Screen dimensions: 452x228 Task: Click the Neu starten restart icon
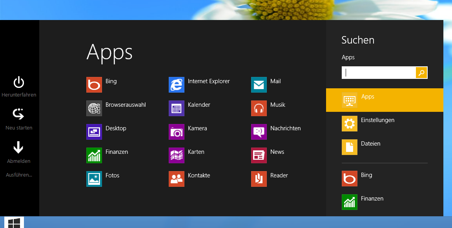tap(18, 114)
